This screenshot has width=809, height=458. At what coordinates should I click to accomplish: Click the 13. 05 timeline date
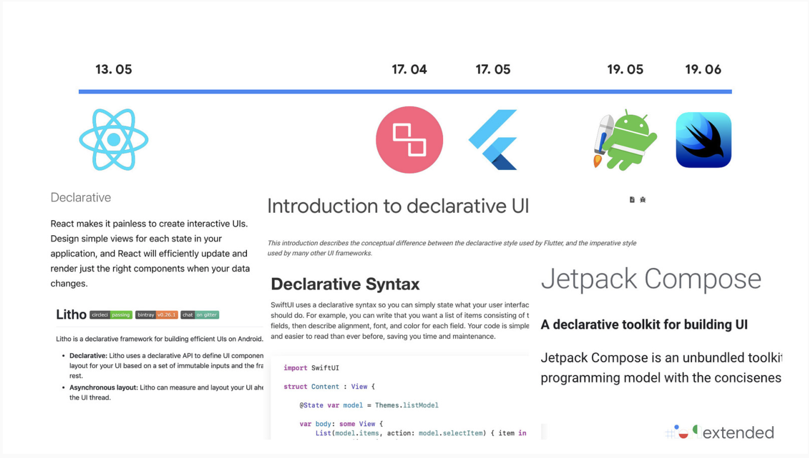pos(114,69)
